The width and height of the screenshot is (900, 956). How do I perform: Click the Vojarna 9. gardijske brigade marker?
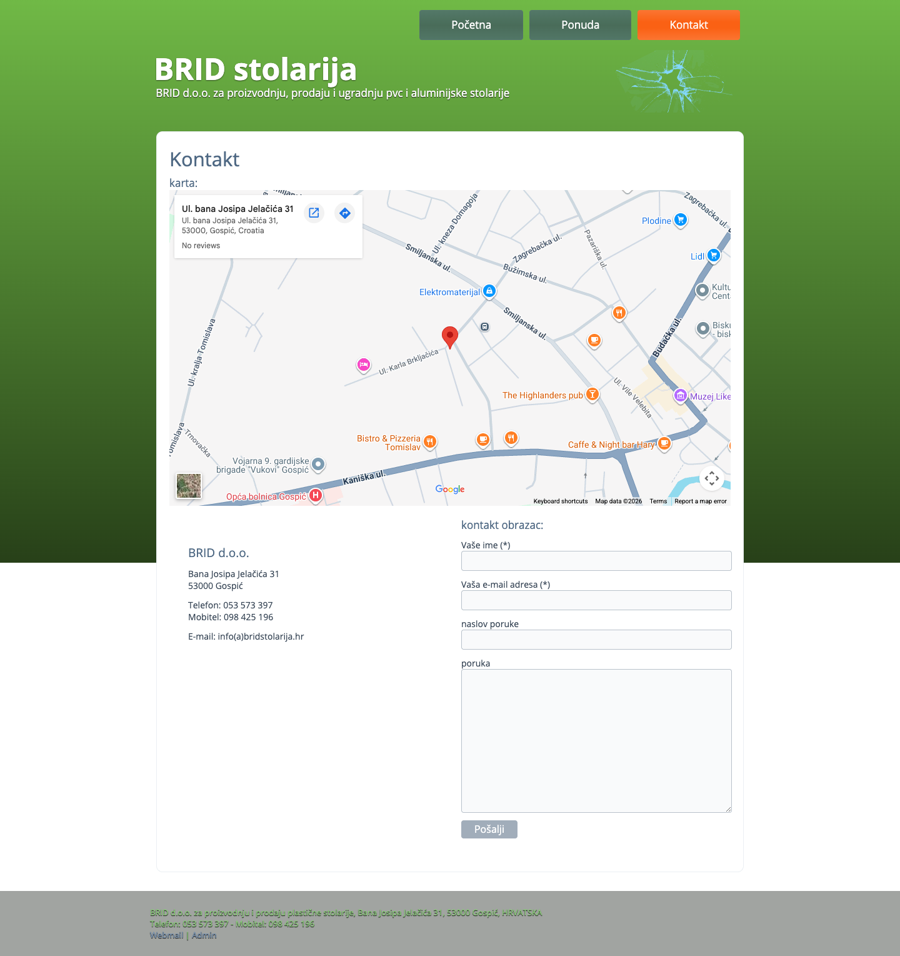pos(318,464)
